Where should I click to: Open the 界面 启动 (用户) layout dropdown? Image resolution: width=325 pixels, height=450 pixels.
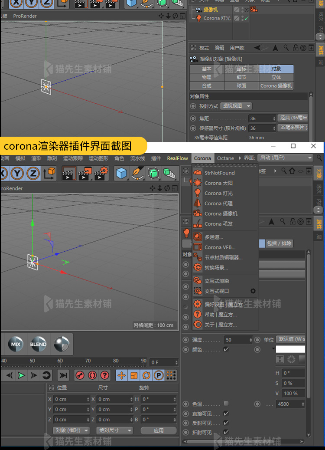pyautogui.click(x=285, y=158)
